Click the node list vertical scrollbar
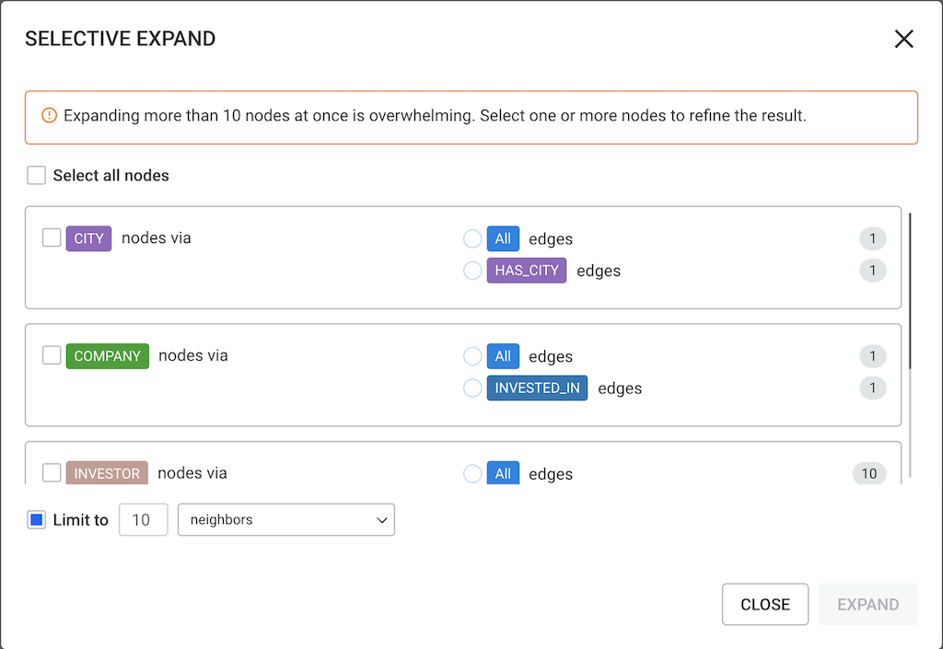Screen dimensions: 943x649 point(910,290)
